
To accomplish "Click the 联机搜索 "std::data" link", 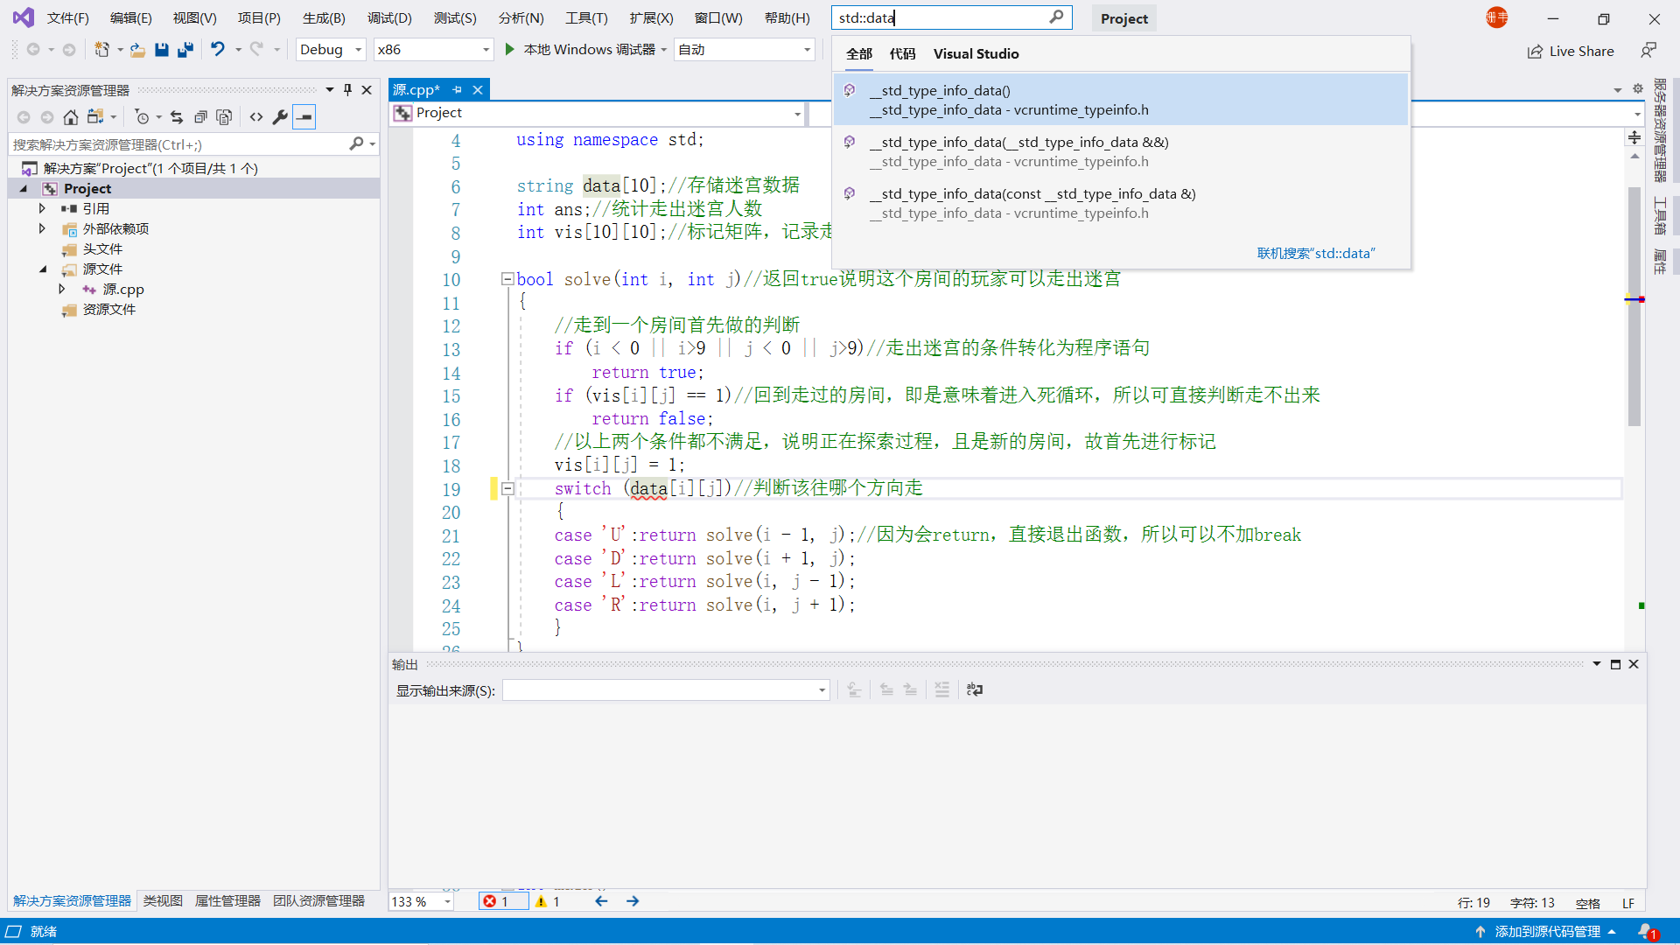I will [1315, 254].
